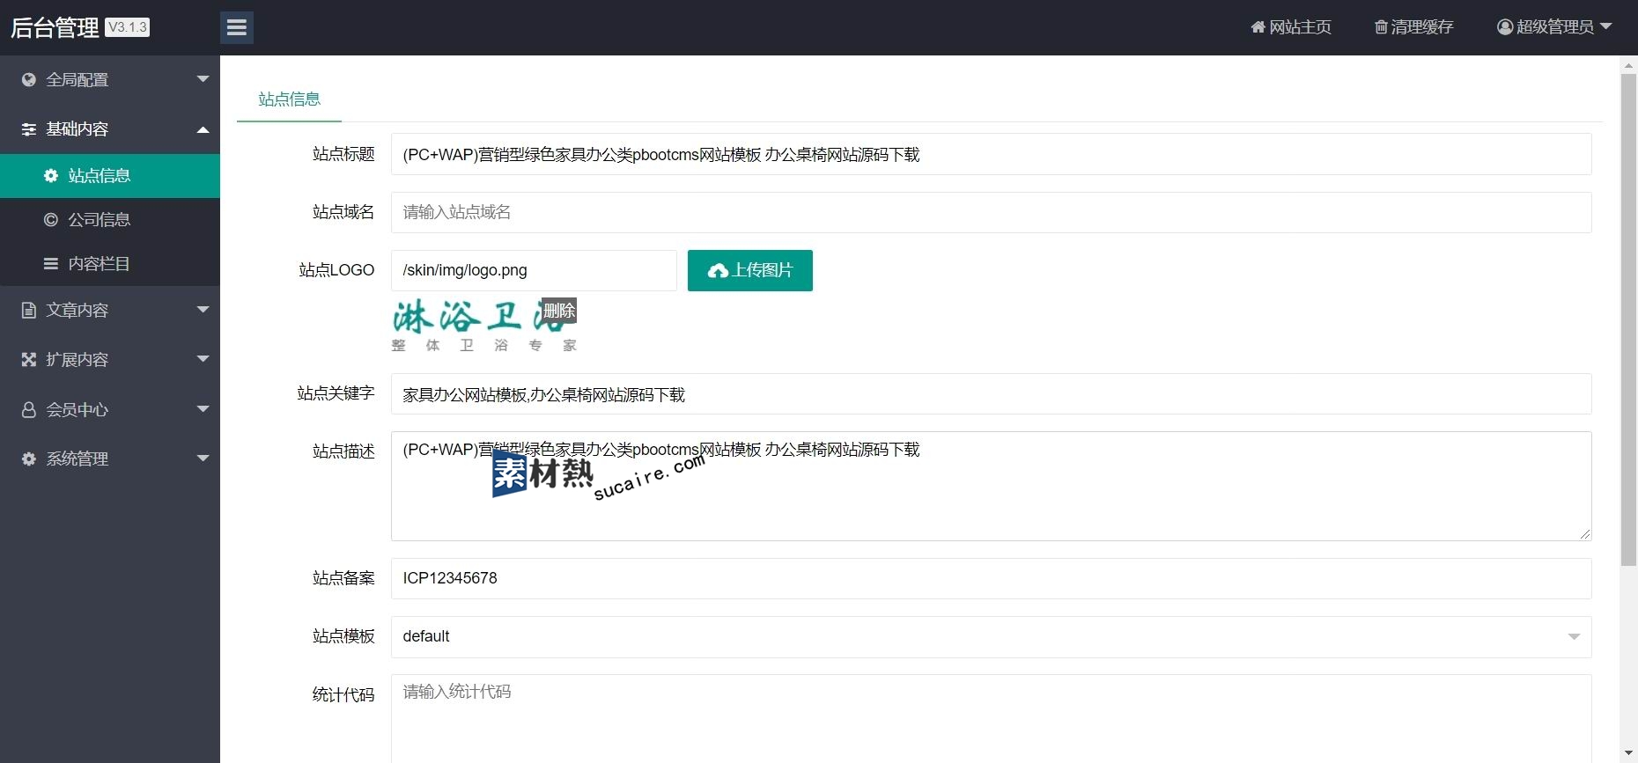Viewport: 1638px width, 763px height.
Task: Click the 站点描述 resize handle
Action: tap(1584, 534)
